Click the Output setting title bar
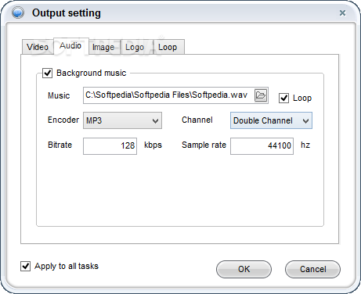 tap(180, 13)
